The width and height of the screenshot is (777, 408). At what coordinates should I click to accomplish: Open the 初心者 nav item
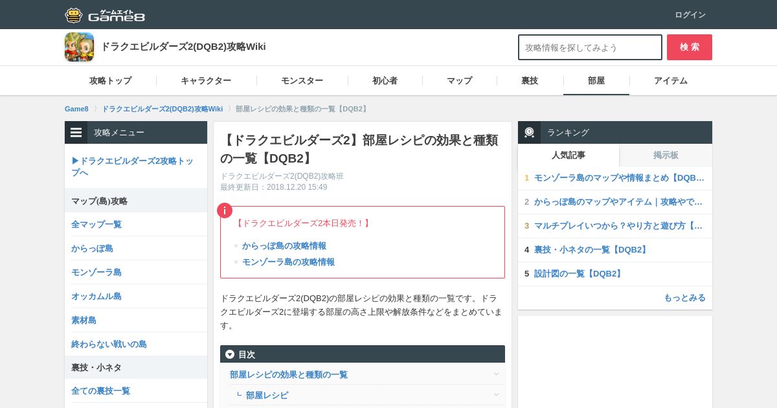tap(385, 81)
